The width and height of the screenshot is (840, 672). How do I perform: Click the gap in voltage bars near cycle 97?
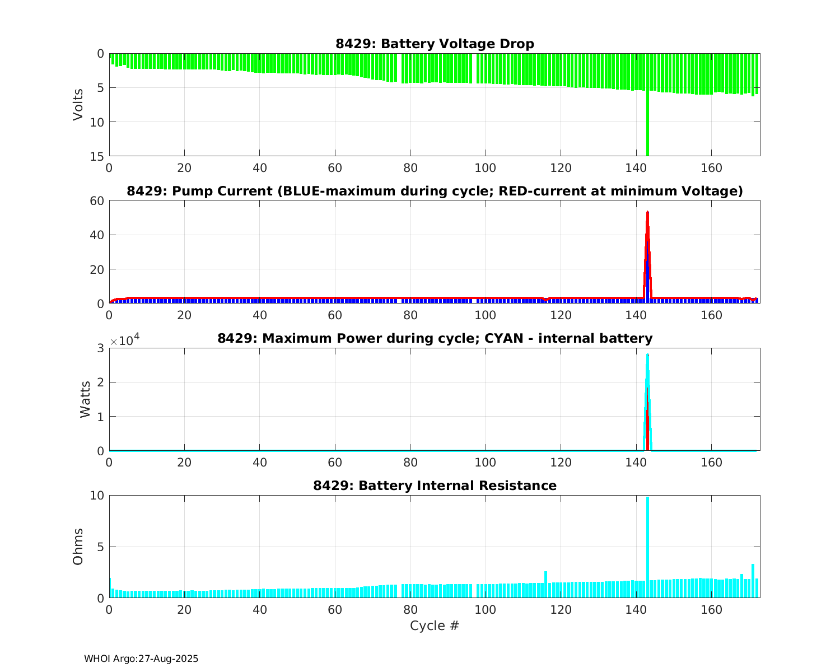point(474,68)
